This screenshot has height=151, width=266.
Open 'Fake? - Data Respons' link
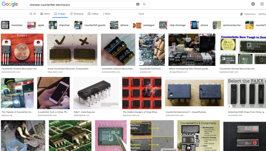click(x=84, y=112)
